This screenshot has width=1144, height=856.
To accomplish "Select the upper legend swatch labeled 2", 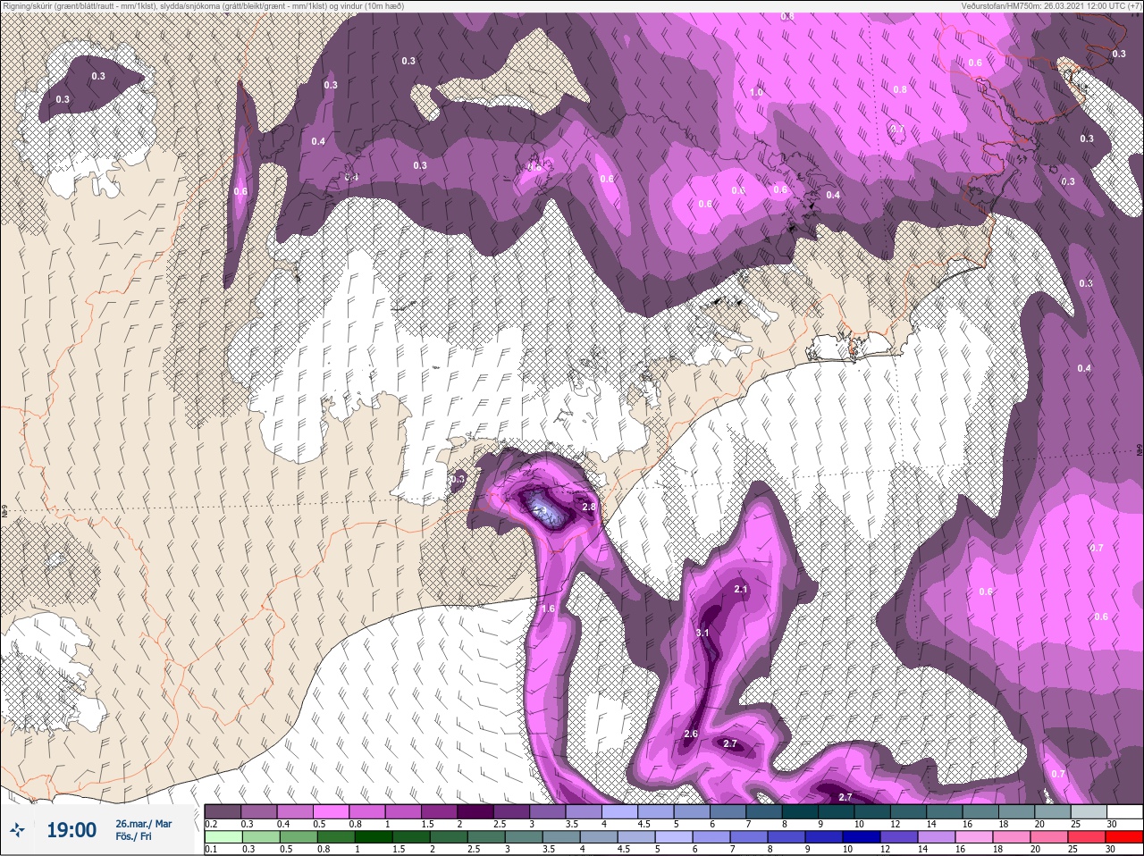I will coord(476,811).
